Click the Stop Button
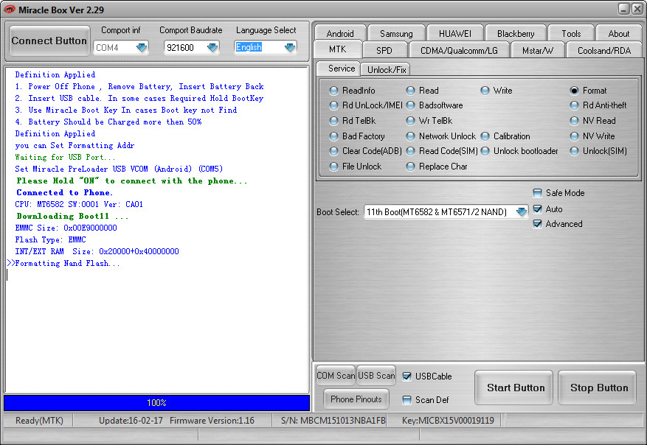647x445 pixels. (597, 388)
